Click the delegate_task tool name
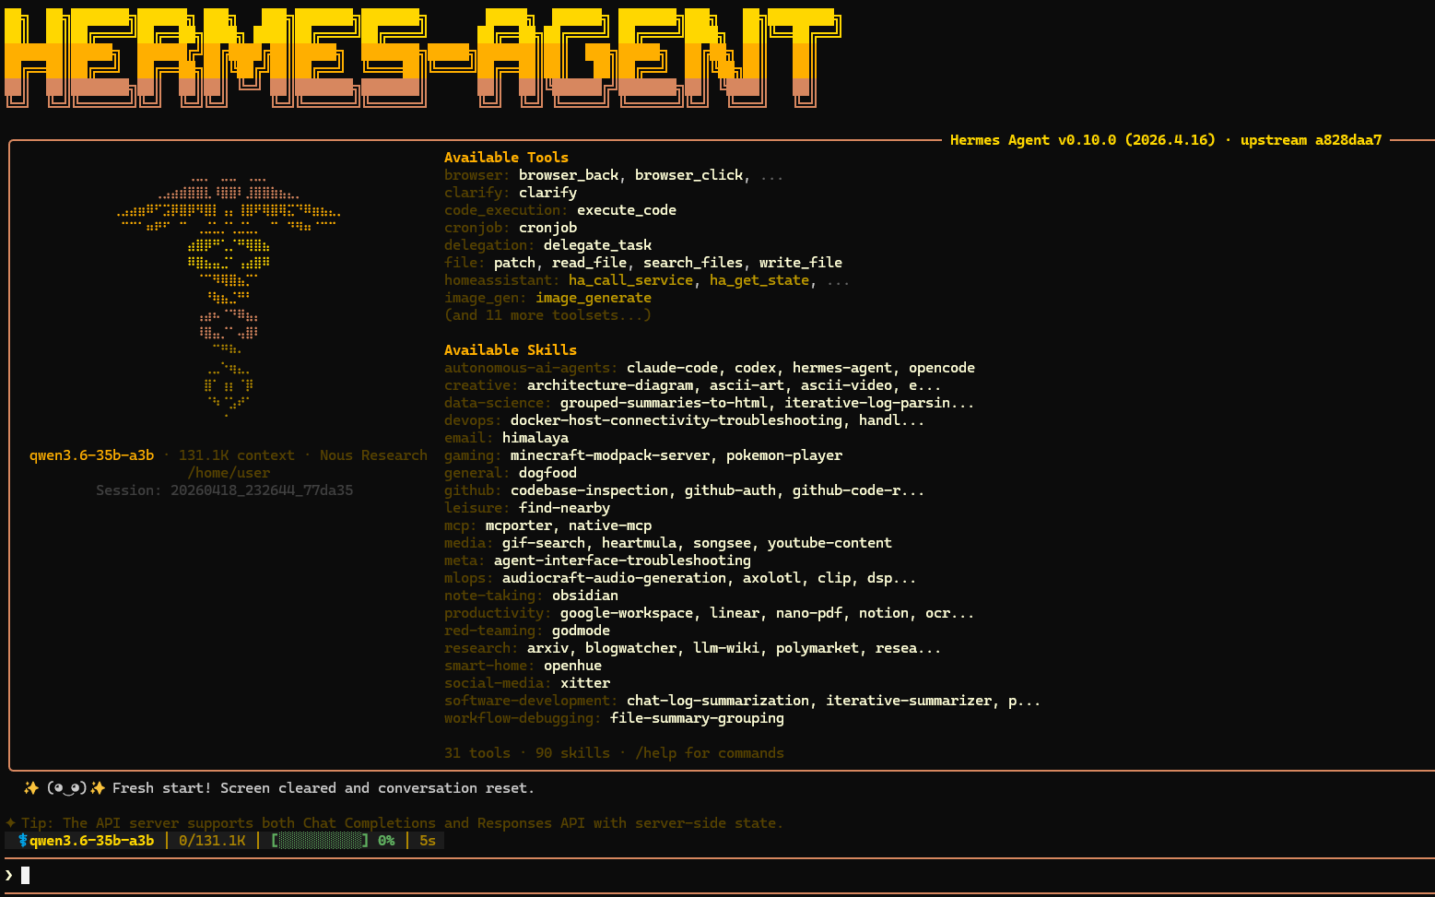 click(x=597, y=245)
